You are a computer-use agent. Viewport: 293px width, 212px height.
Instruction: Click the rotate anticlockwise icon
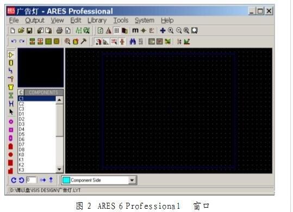point(22,180)
